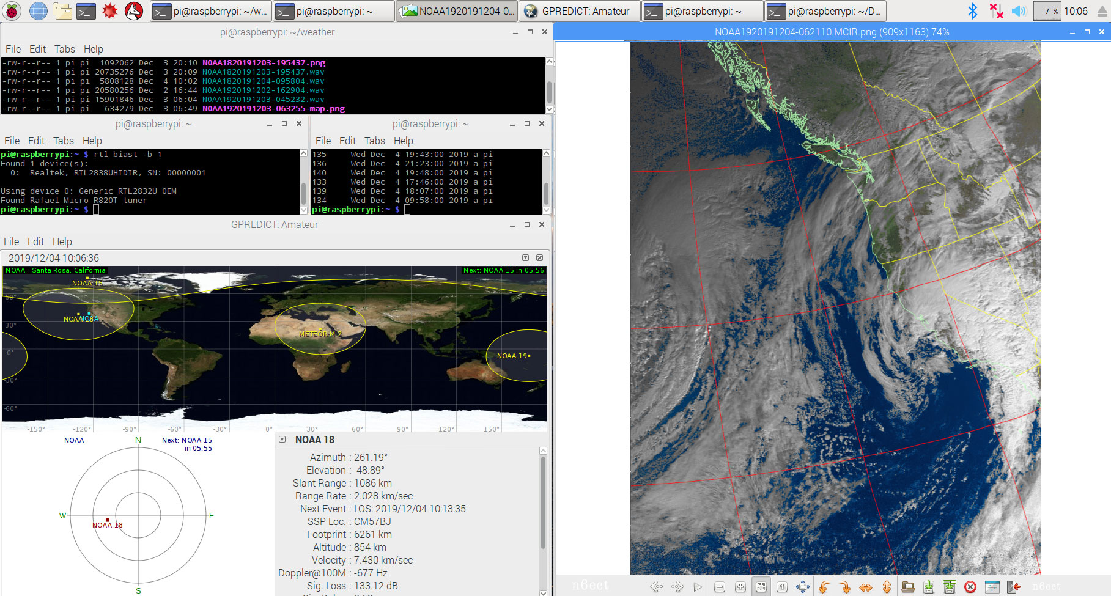Close the Gpredict Amateur module
The height and width of the screenshot is (596, 1111).
(x=539, y=258)
